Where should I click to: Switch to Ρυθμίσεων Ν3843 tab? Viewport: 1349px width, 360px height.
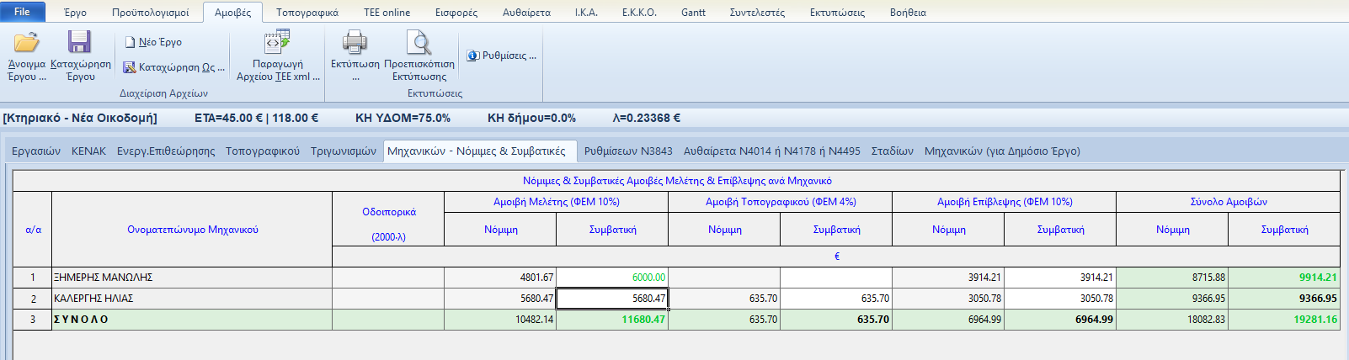[x=628, y=151]
